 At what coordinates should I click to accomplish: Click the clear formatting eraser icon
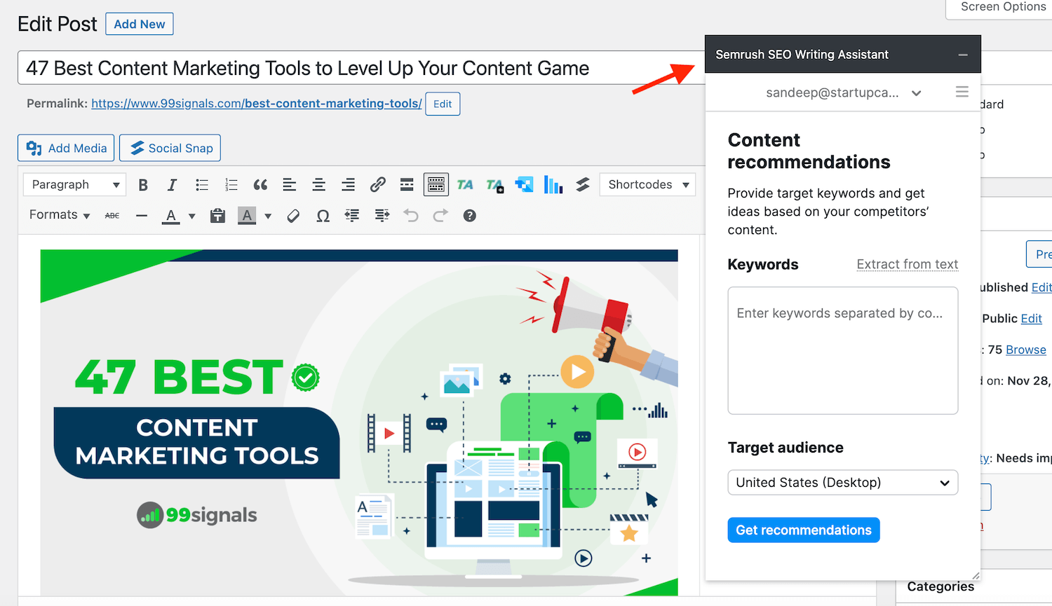(x=293, y=216)
